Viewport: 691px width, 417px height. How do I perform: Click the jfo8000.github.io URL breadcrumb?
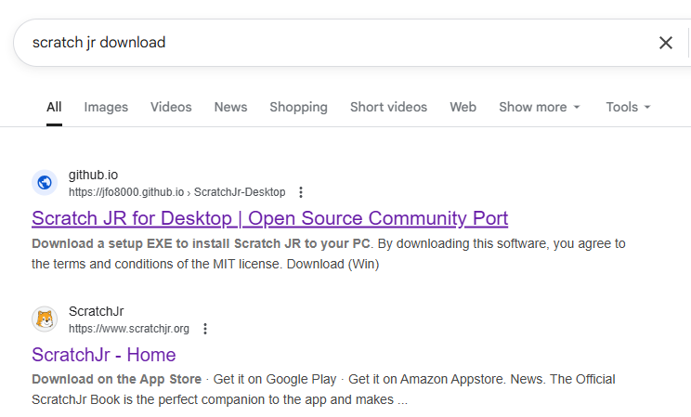click(x=176, y=192)
